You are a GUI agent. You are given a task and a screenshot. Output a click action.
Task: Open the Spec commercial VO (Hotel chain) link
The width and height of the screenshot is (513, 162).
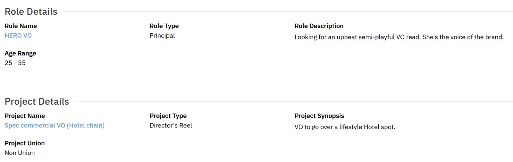coord(55,126)
